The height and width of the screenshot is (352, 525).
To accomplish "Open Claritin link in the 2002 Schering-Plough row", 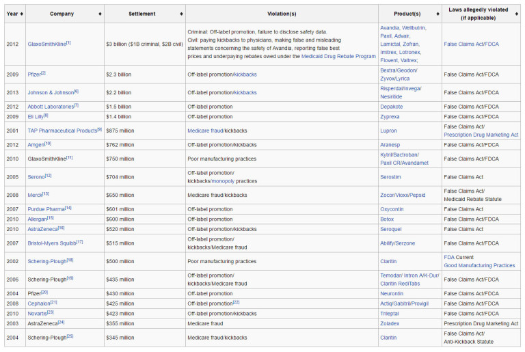I will coord(388,261).
